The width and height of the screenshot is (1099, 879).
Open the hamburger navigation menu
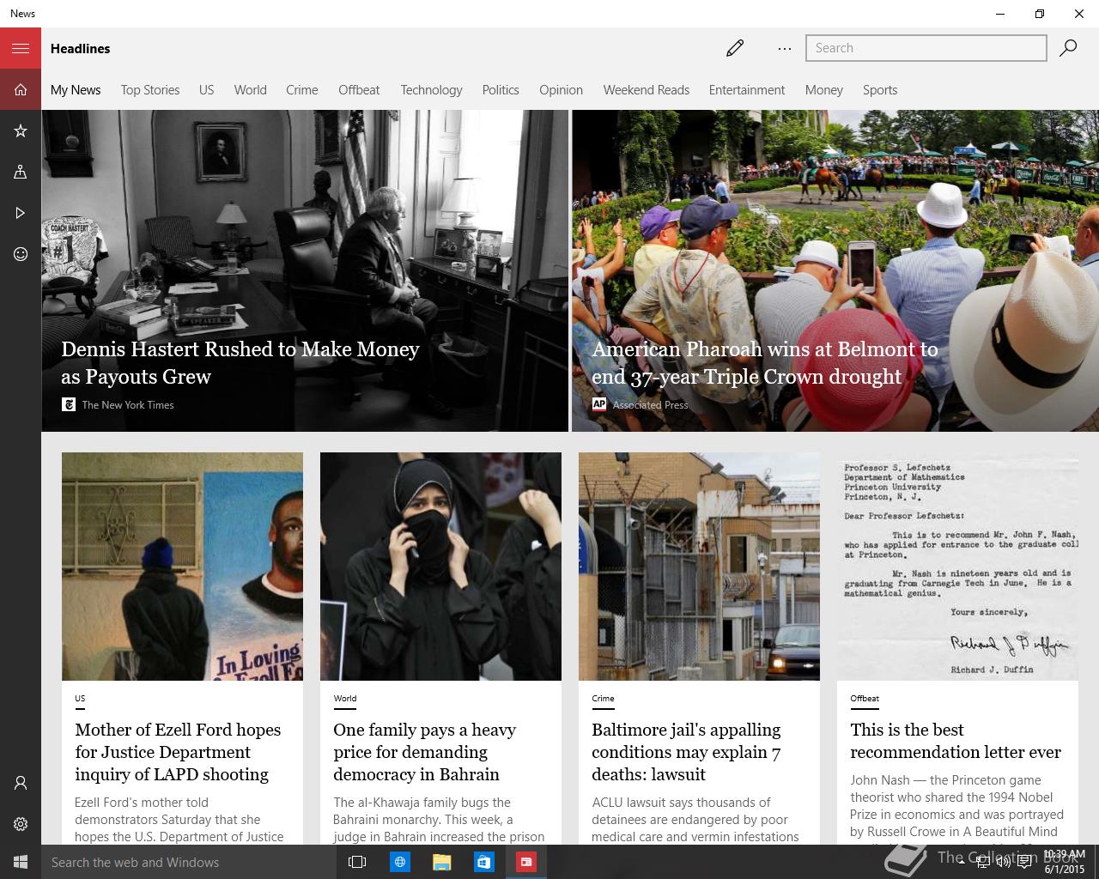tap(21, 48)
